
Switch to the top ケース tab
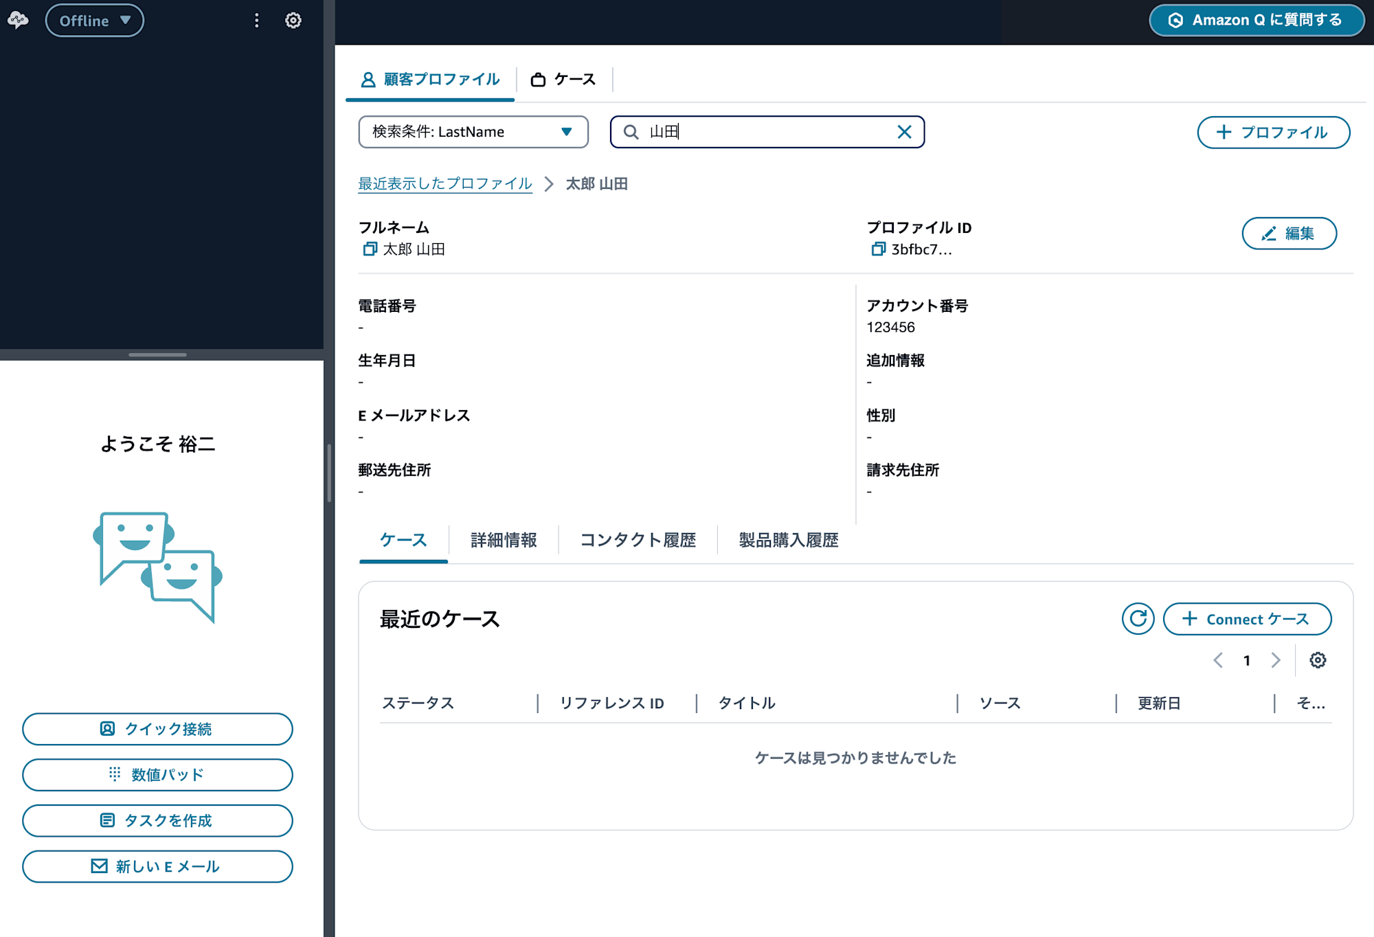(x=563, y=80)
